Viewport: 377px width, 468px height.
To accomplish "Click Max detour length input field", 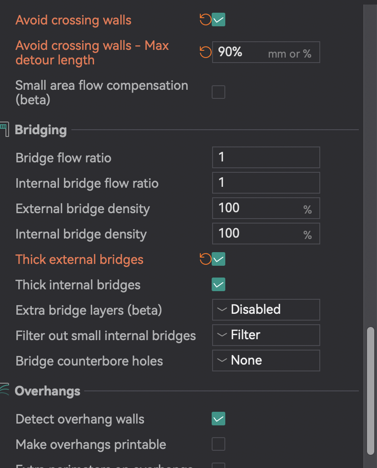I will tap(266, 52).
